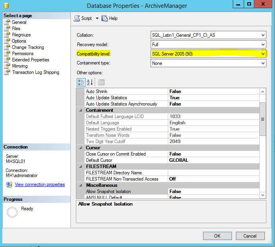The width and height of the screenshot is (275, 247).
Task: Select the Auto Shrink value cell
Action: [x=213, y=91]
